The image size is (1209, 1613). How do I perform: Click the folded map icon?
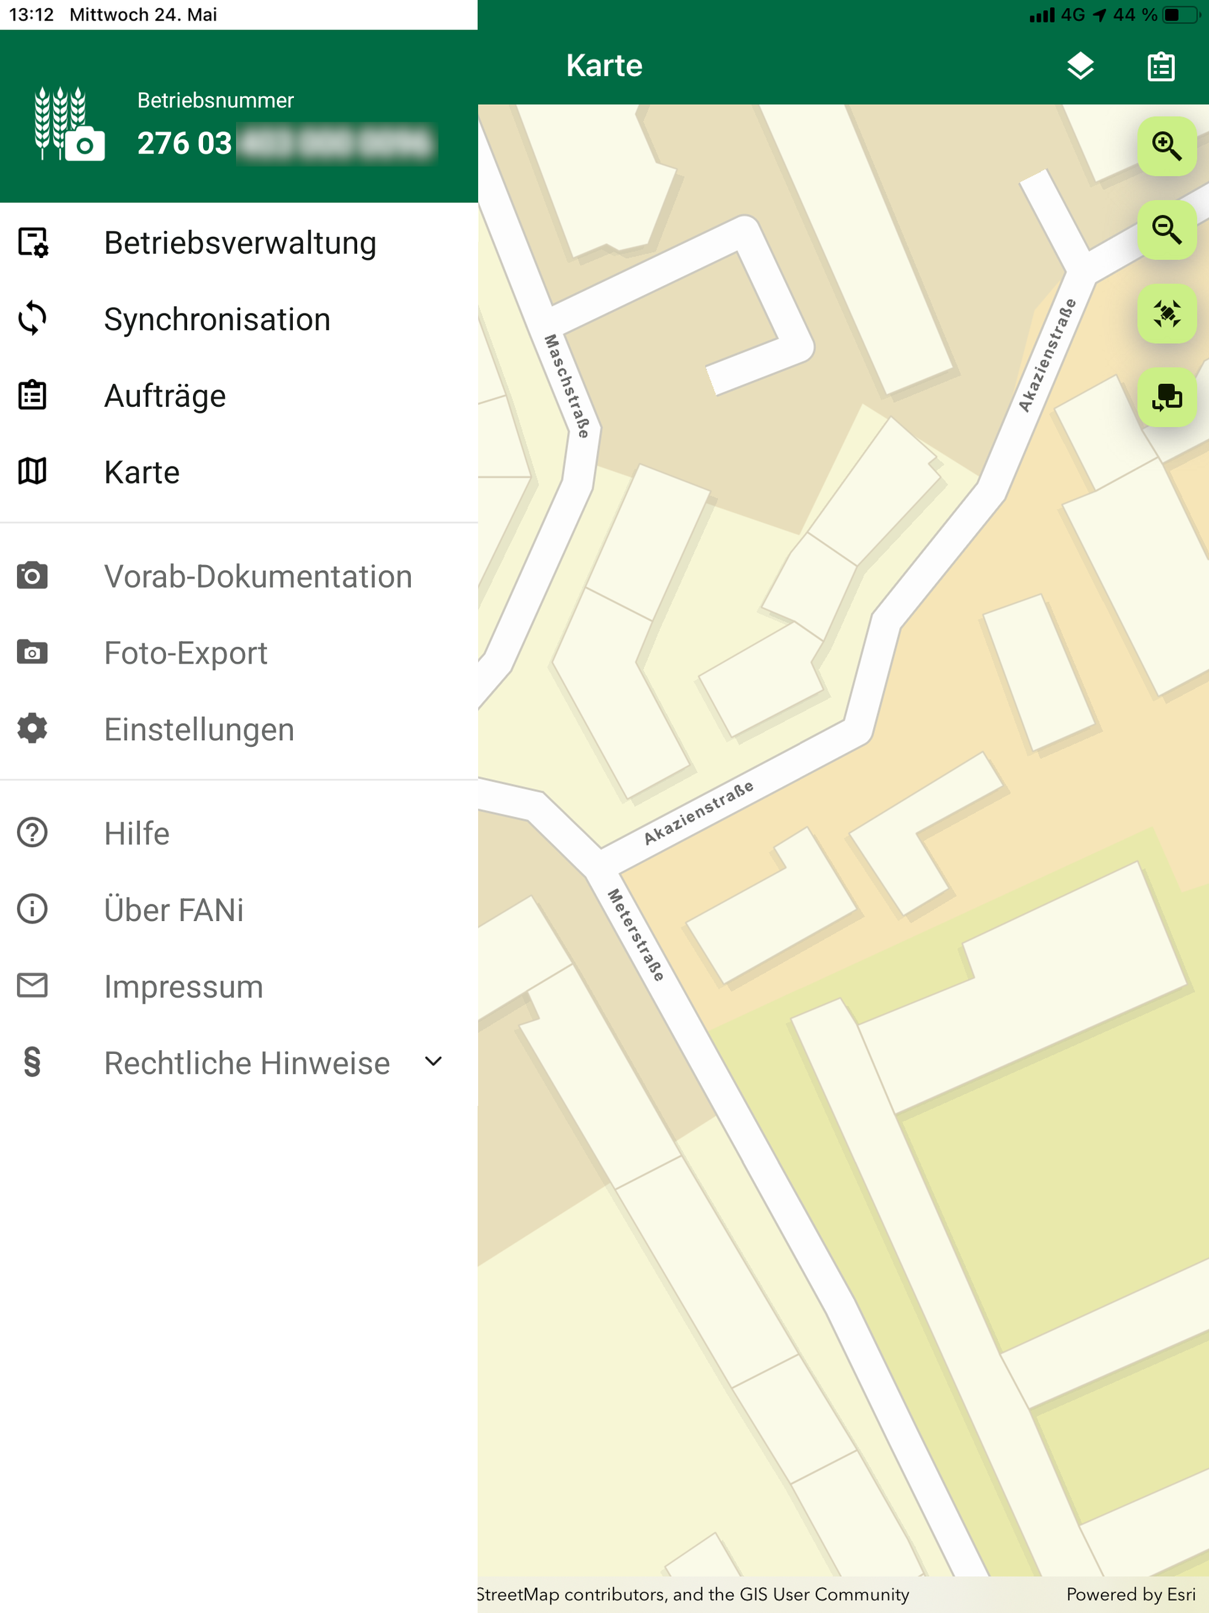(33, 471)
